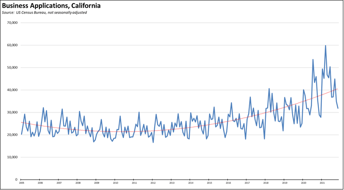Click the 30,000 y-axis label

coord(12,112)
